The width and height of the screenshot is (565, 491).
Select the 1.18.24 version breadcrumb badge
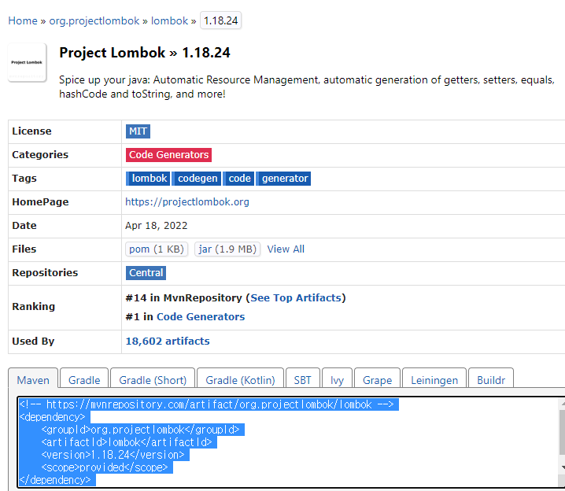point(220,20)
